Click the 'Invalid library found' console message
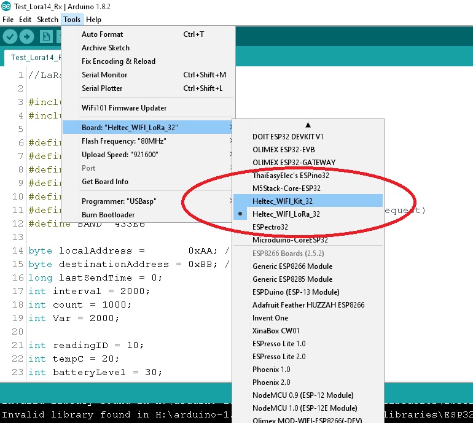The image size is (473, 423). [x=117, y=414]
